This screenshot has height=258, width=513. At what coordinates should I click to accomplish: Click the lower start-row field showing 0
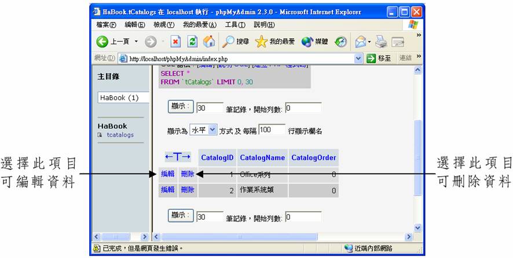pyautogui.click(x=303, y=216)
